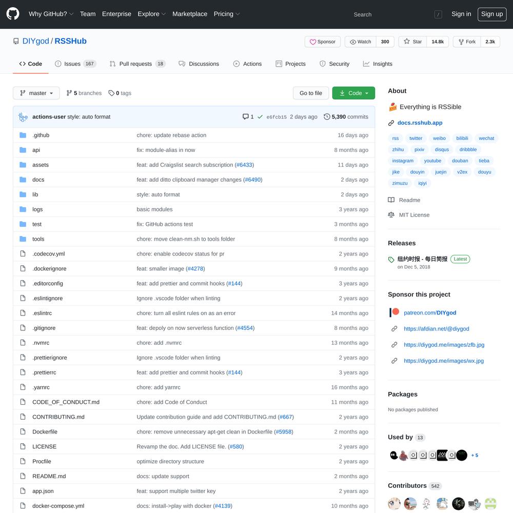This screenshot has width=513, height=513.
Task: Click the release tag icon
Action: (x=391, y=260)
